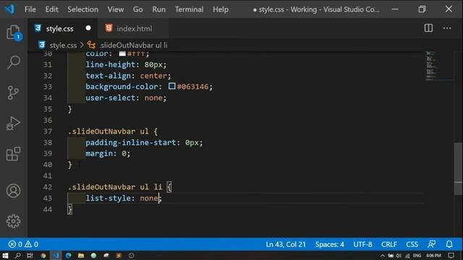Image resolution: width=463 pixels, height=260 pixels.
Task: Open the Run menu
Action: [159, 9]
